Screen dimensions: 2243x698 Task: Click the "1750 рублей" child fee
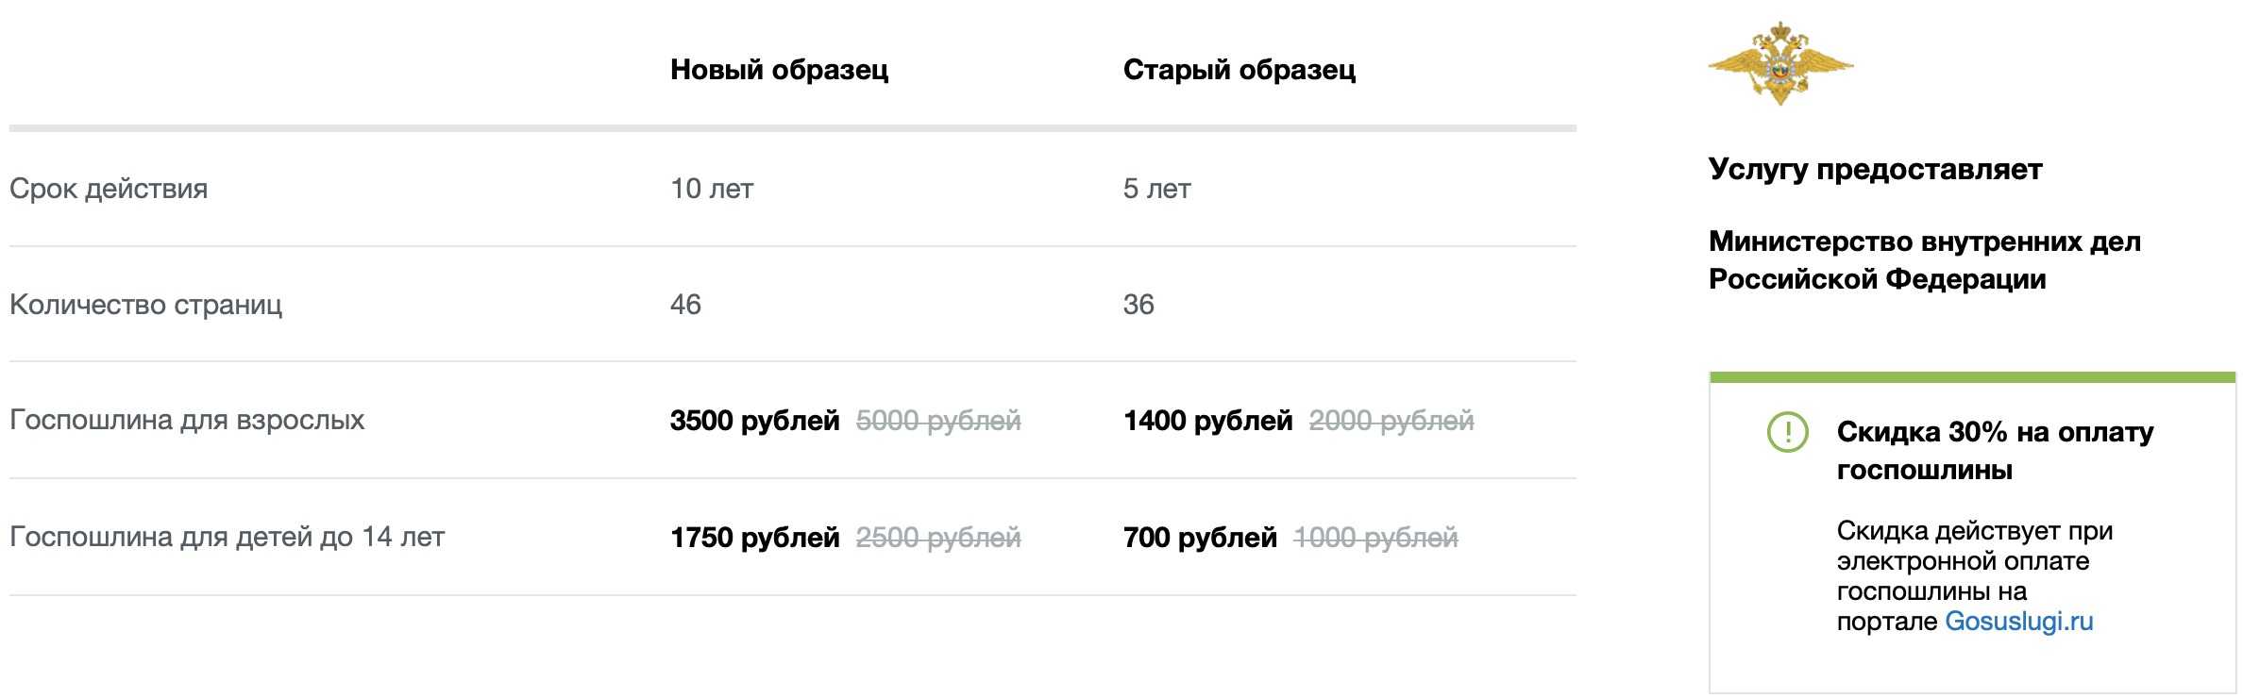tap(754, 538)
